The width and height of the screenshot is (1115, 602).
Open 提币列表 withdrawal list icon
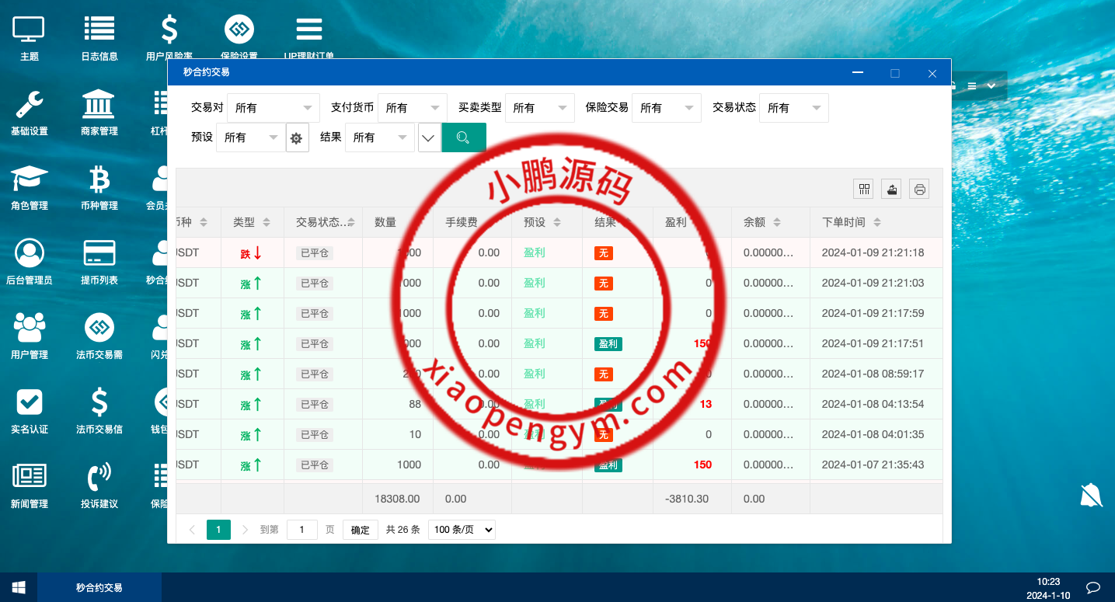click(x=99, y=261)
